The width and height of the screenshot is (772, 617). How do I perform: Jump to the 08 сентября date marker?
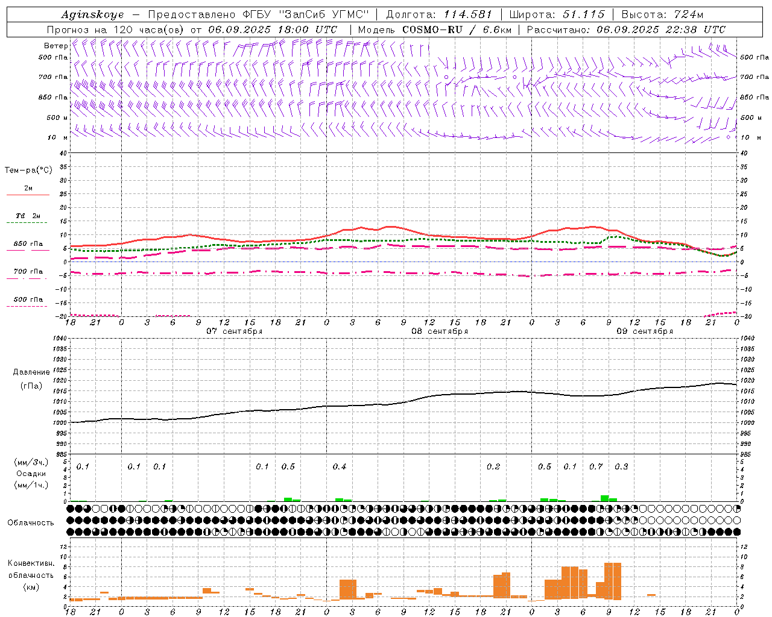click(440, 331)
